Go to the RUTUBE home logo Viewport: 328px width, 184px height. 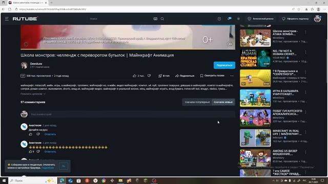[25, 19]
